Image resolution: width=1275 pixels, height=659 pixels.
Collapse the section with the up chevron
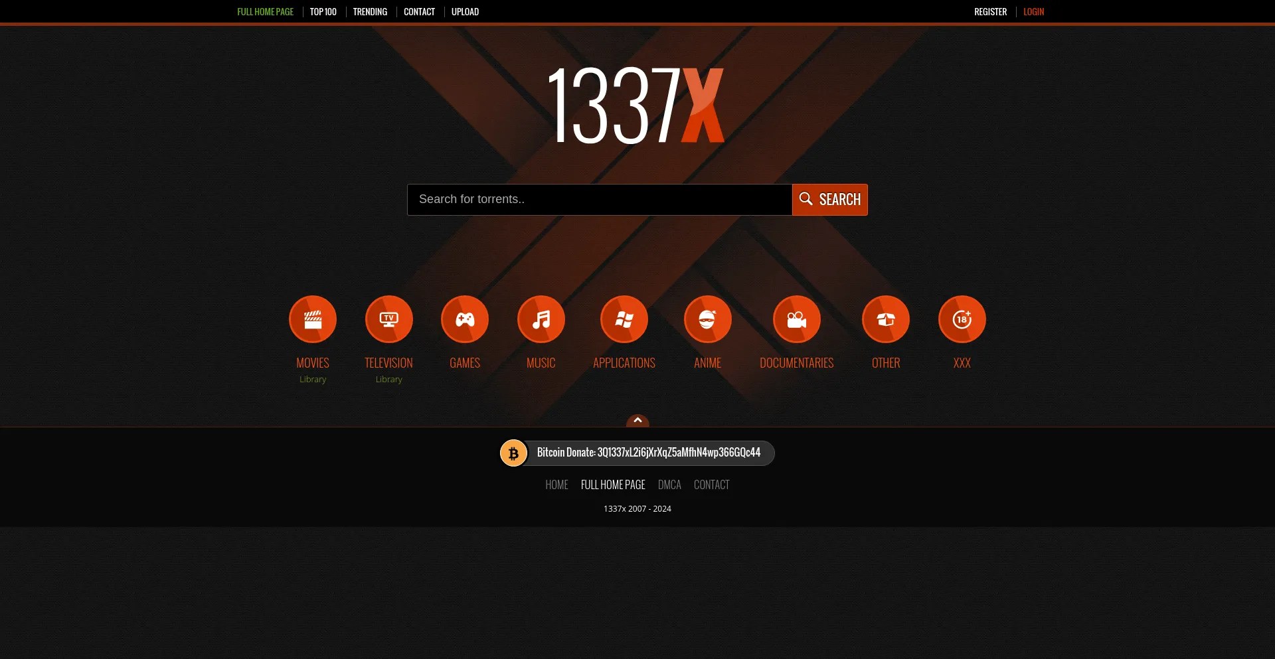point(637,421)
